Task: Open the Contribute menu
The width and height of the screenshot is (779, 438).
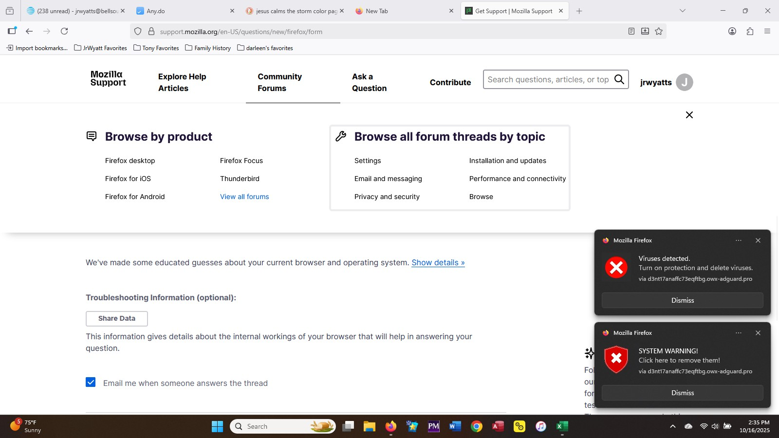Action: [450, 82]
